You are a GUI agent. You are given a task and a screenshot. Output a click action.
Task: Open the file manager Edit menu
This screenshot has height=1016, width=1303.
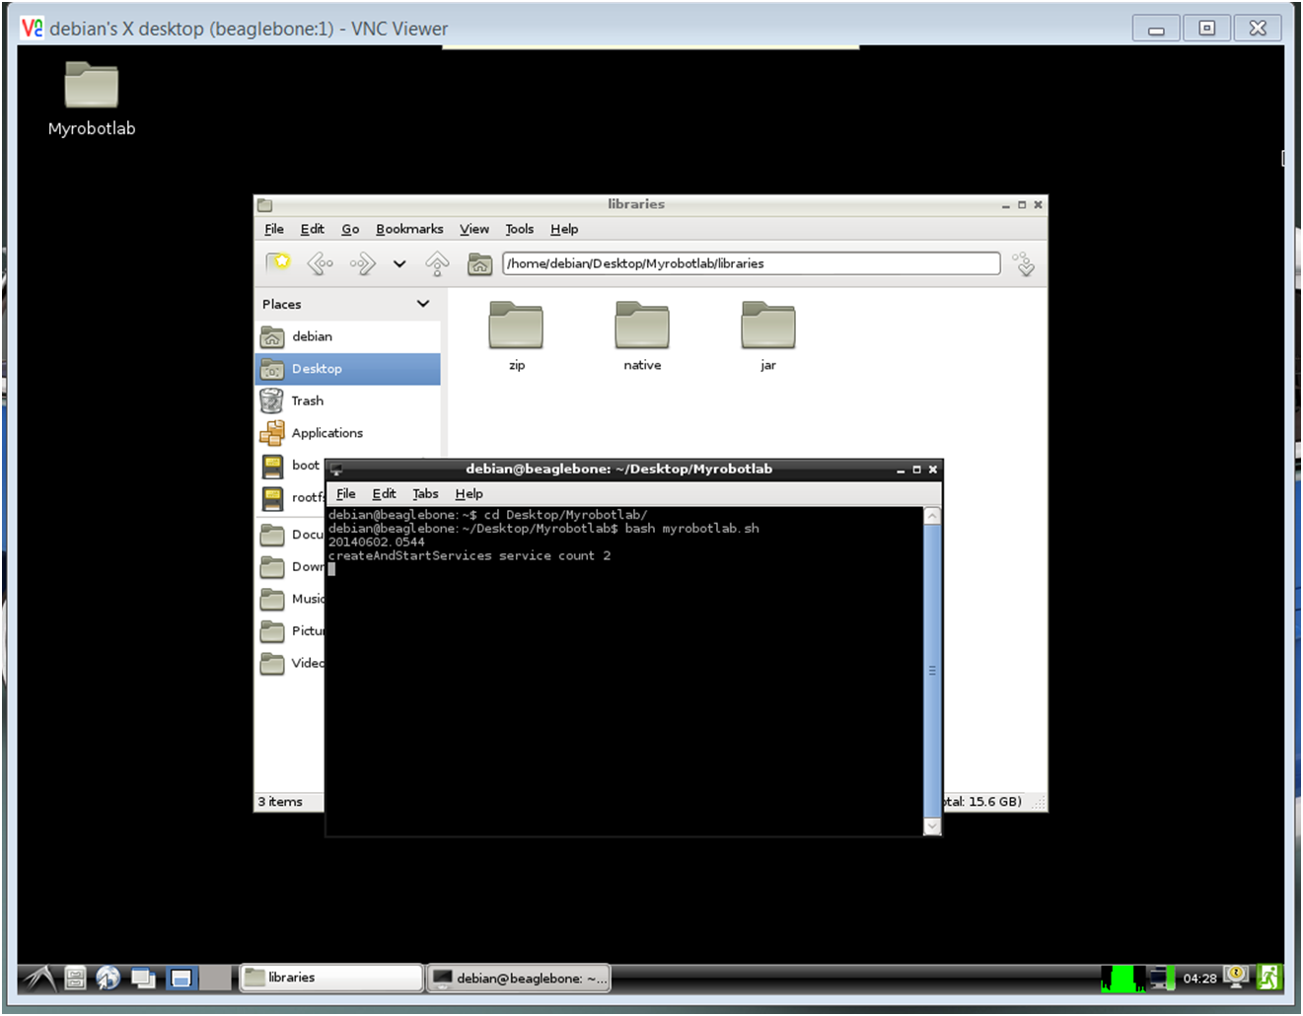pyautogui.click(x=313, y=229)
